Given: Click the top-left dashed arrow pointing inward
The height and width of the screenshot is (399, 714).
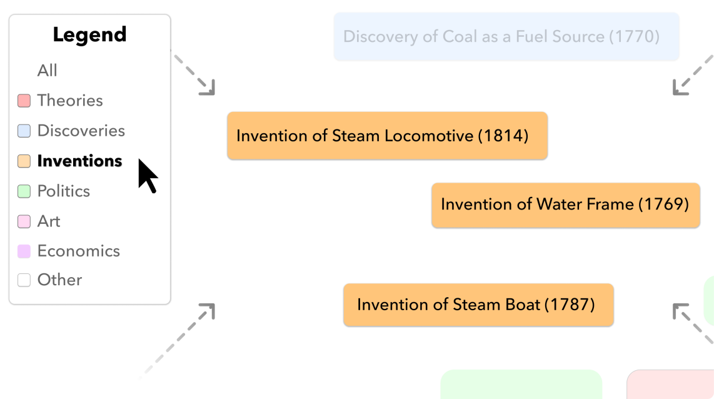Looking at the screenshot, I should click(x=195, y=75).
